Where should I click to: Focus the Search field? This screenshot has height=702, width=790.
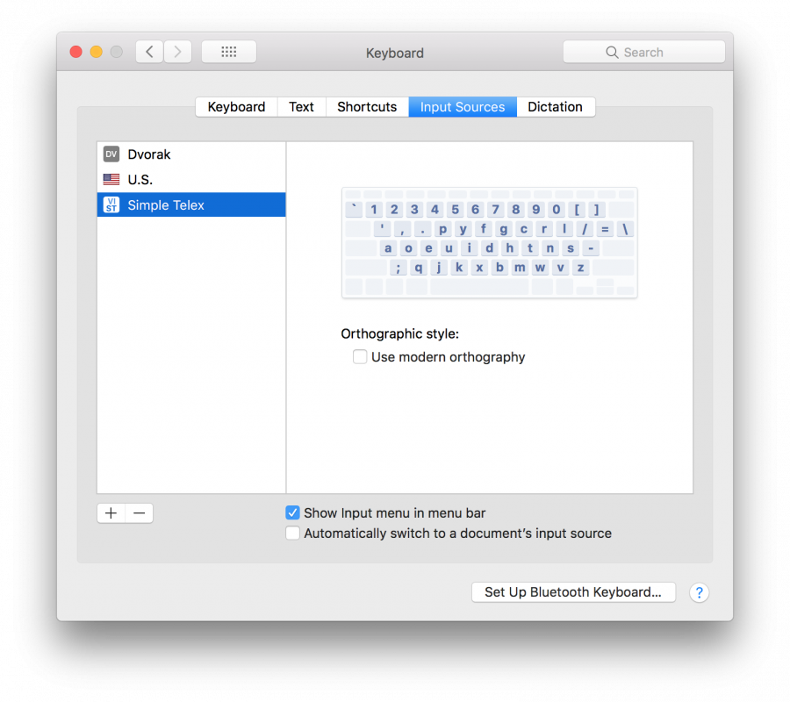[x=644, y=53]
